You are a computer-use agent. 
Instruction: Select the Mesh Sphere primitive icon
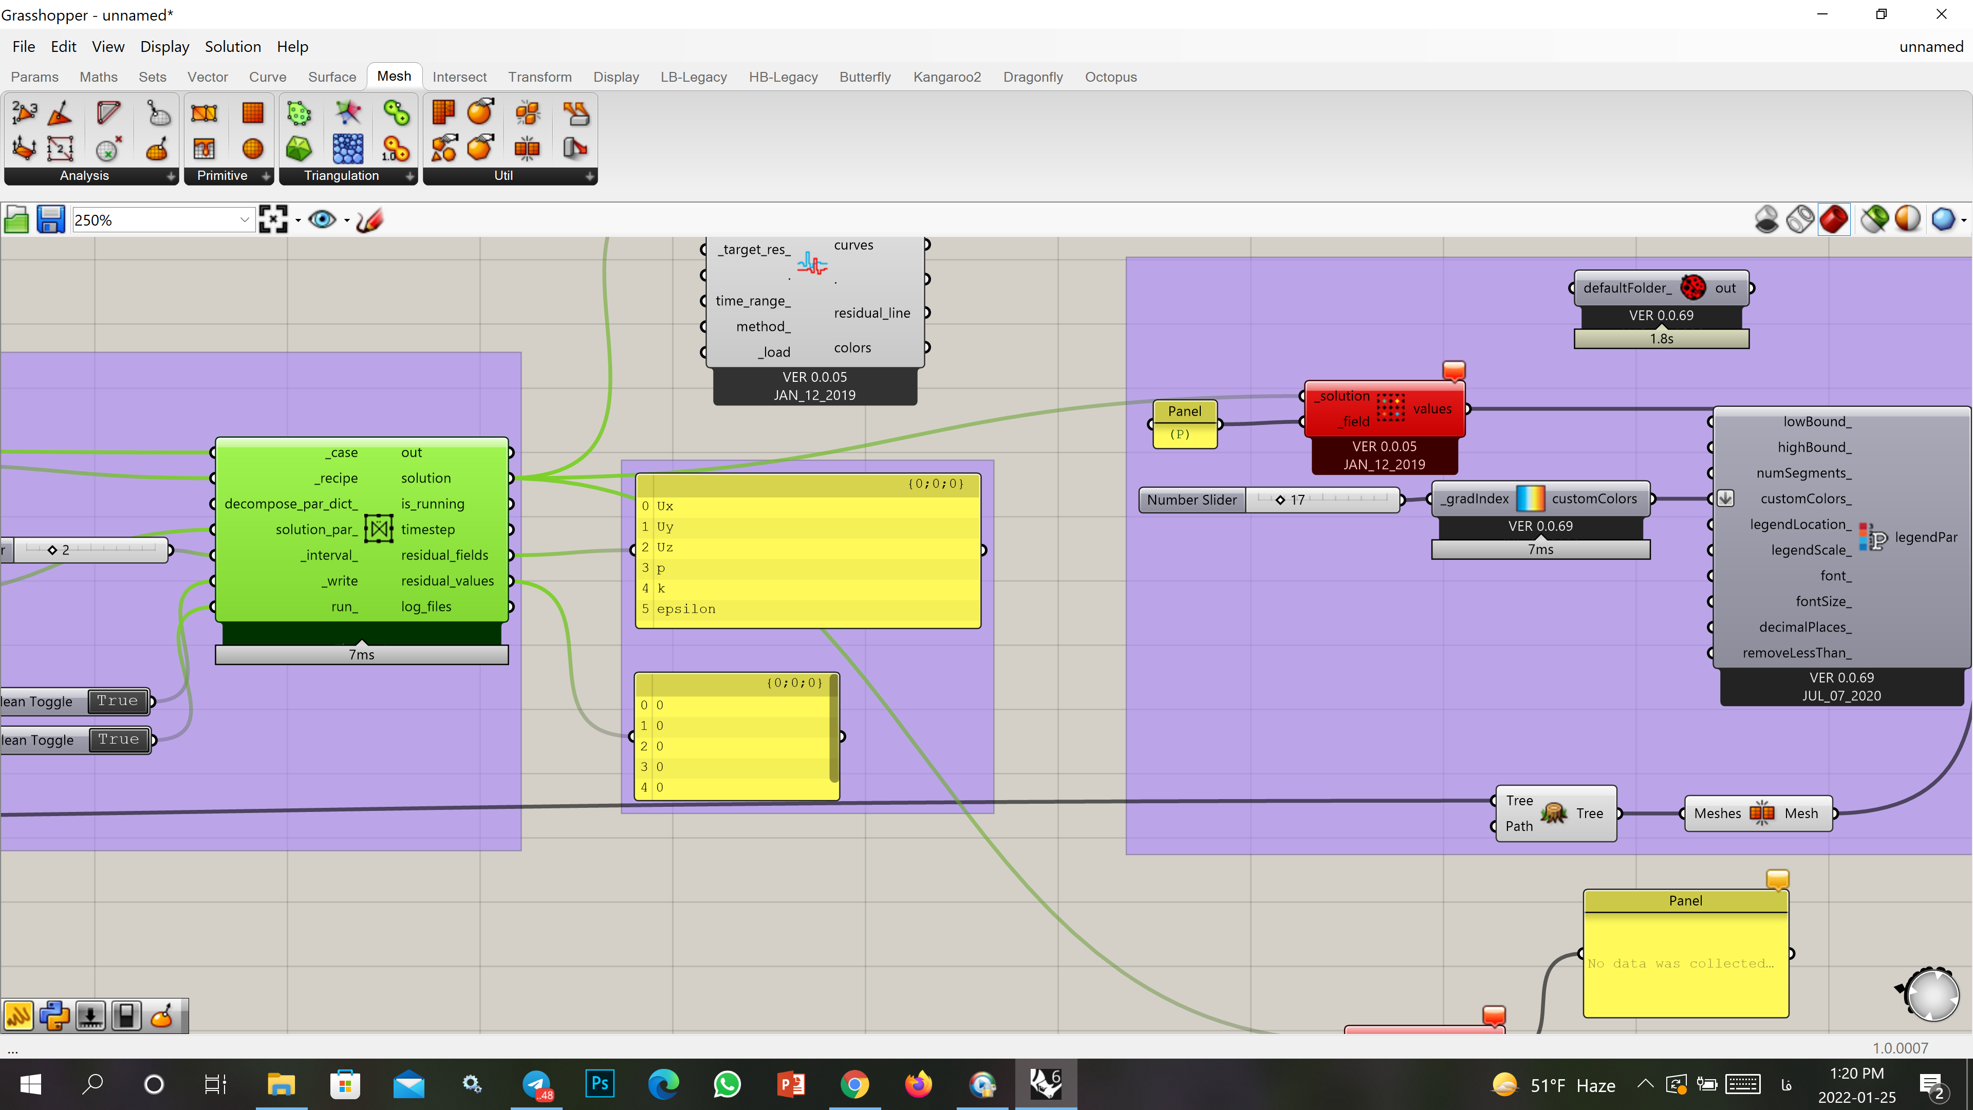point(252,148)
